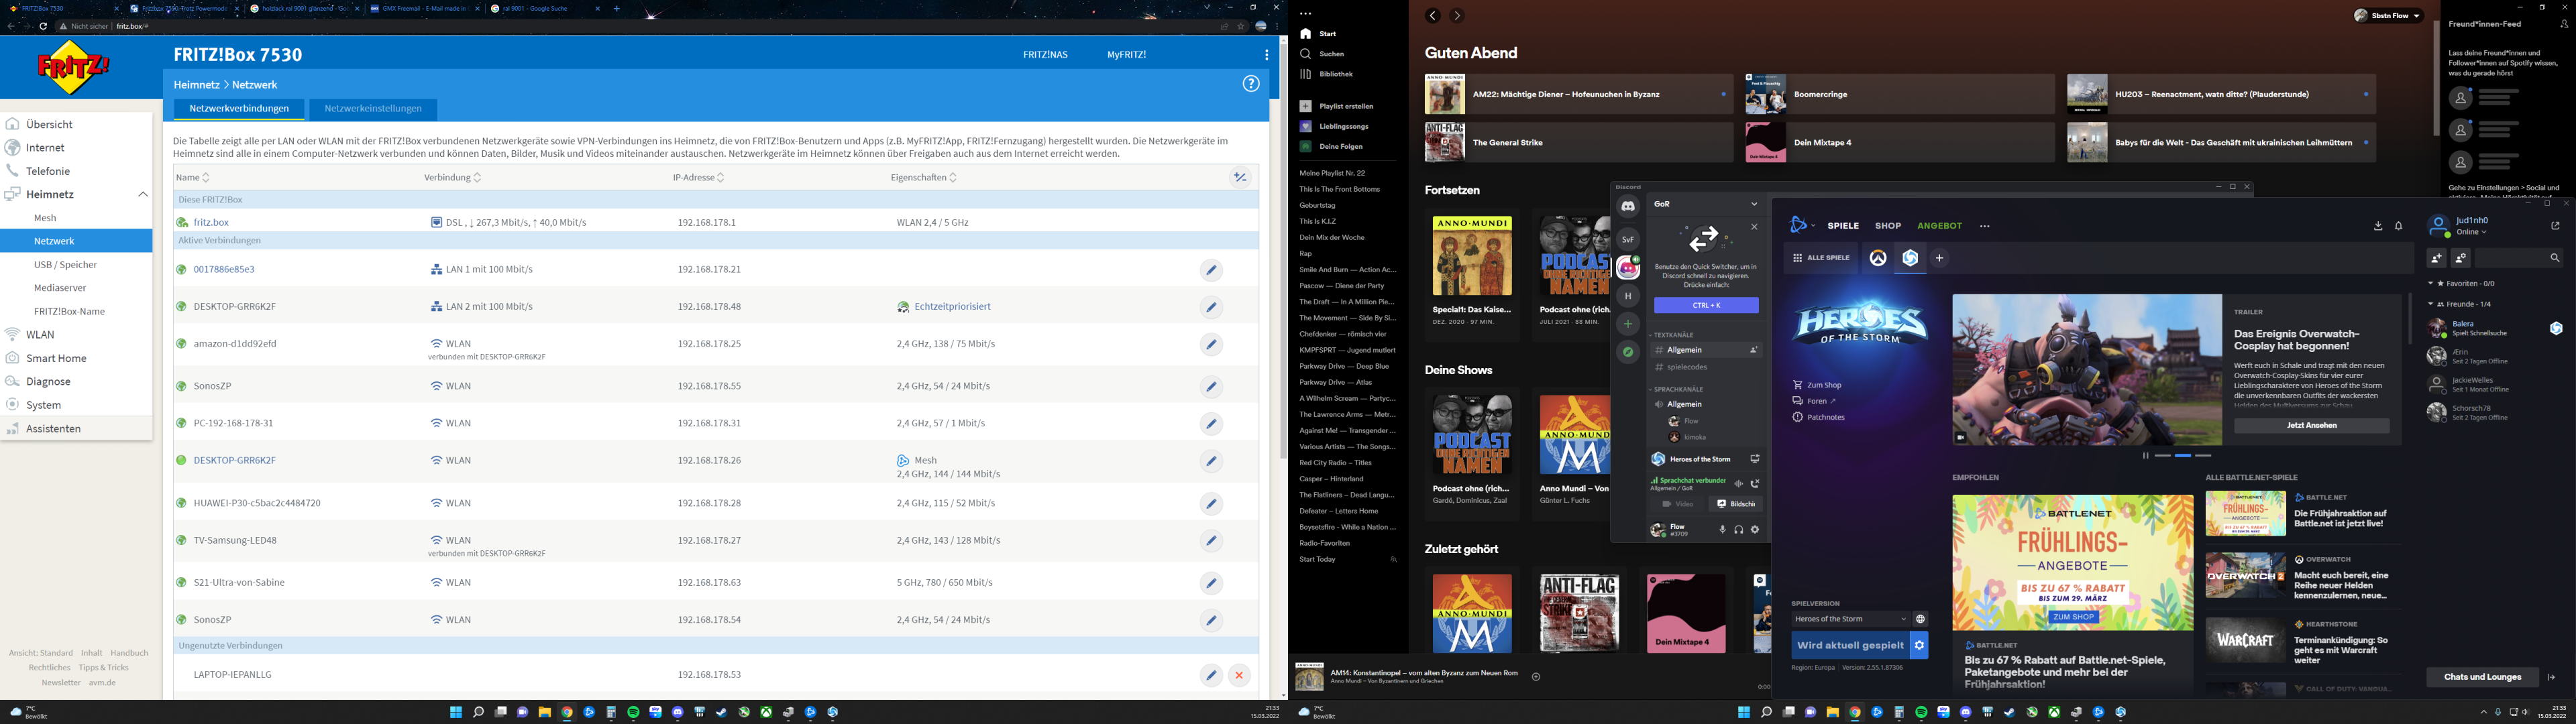Pause the Battle.net trailer carousel

coord(2145,456)
